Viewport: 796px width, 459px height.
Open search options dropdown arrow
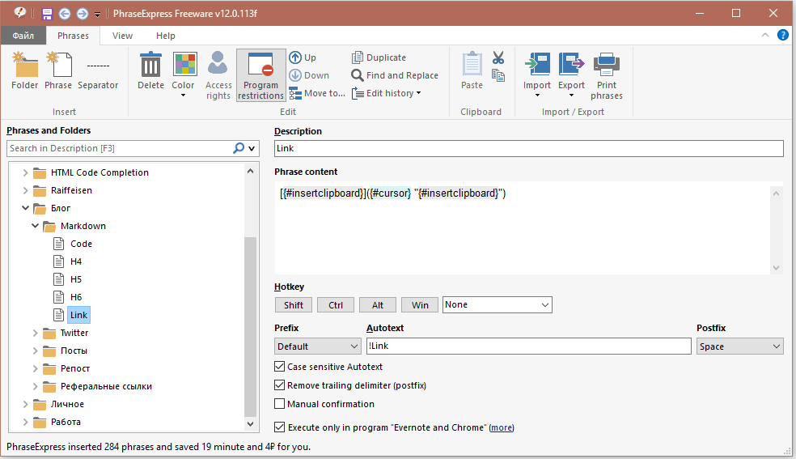pos(252,148)
